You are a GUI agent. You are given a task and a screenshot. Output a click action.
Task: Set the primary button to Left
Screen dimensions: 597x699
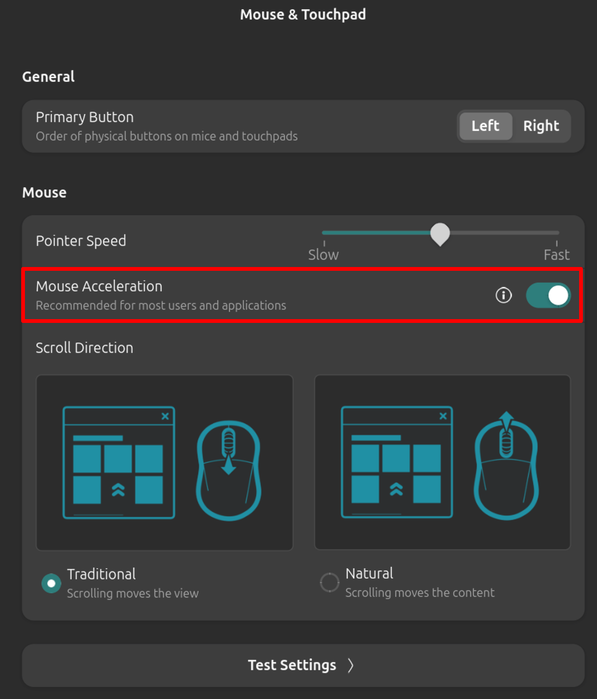(x=486, y=126)
